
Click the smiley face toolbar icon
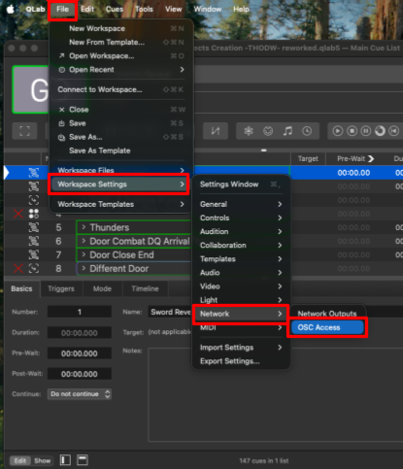[268, 131]
